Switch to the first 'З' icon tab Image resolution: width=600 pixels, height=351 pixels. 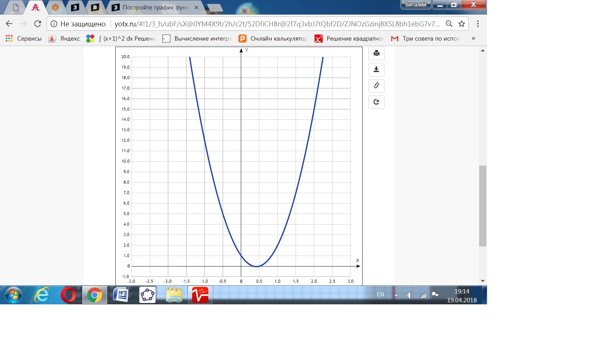[75, 7]
